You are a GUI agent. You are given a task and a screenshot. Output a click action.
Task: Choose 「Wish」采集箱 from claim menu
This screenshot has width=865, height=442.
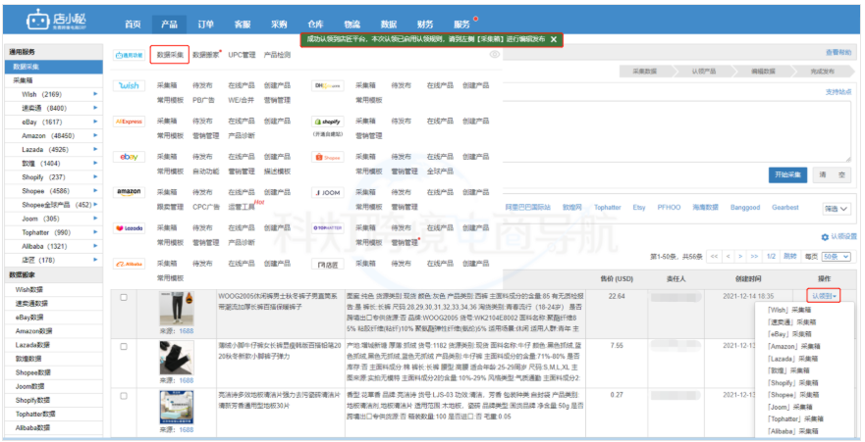(x=788, y=310)
